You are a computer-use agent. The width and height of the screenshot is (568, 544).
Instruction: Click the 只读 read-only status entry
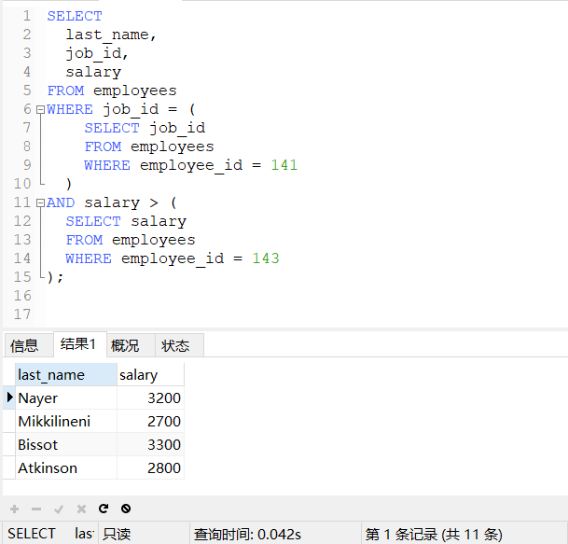117,534
